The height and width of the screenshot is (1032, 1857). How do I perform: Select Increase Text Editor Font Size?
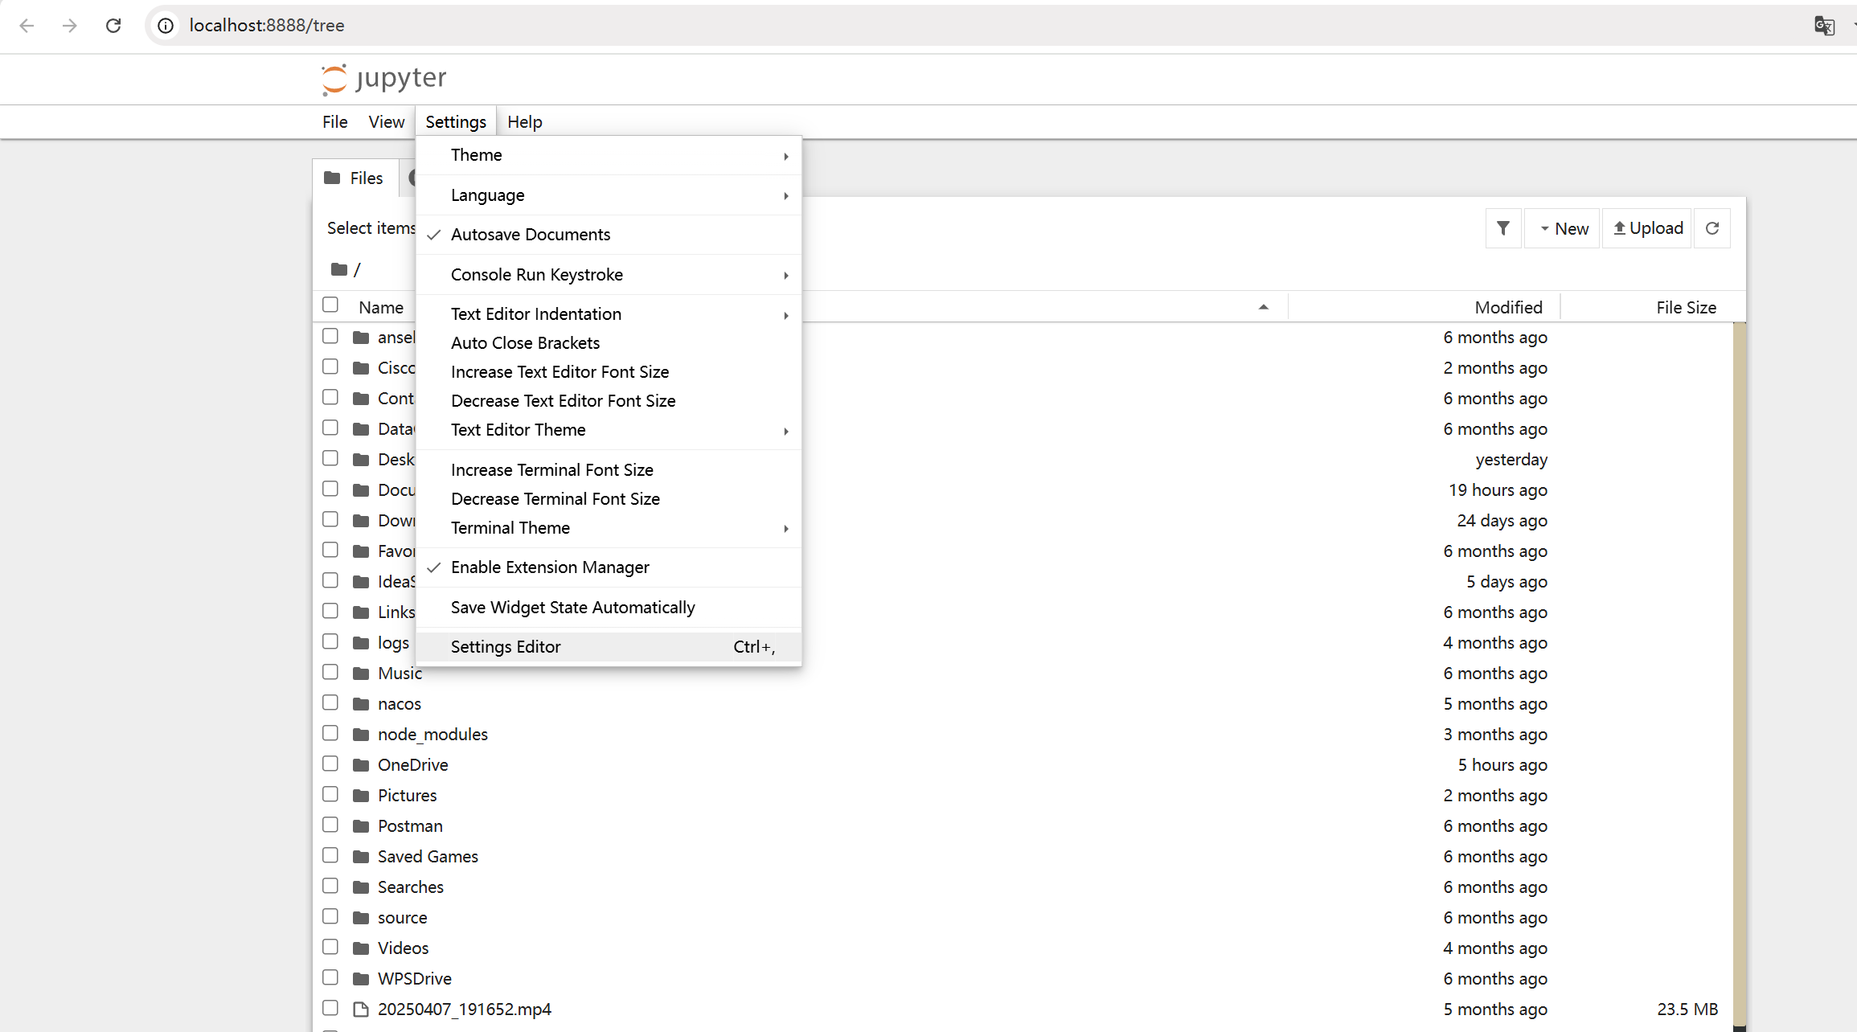click(x=609, y=372)
